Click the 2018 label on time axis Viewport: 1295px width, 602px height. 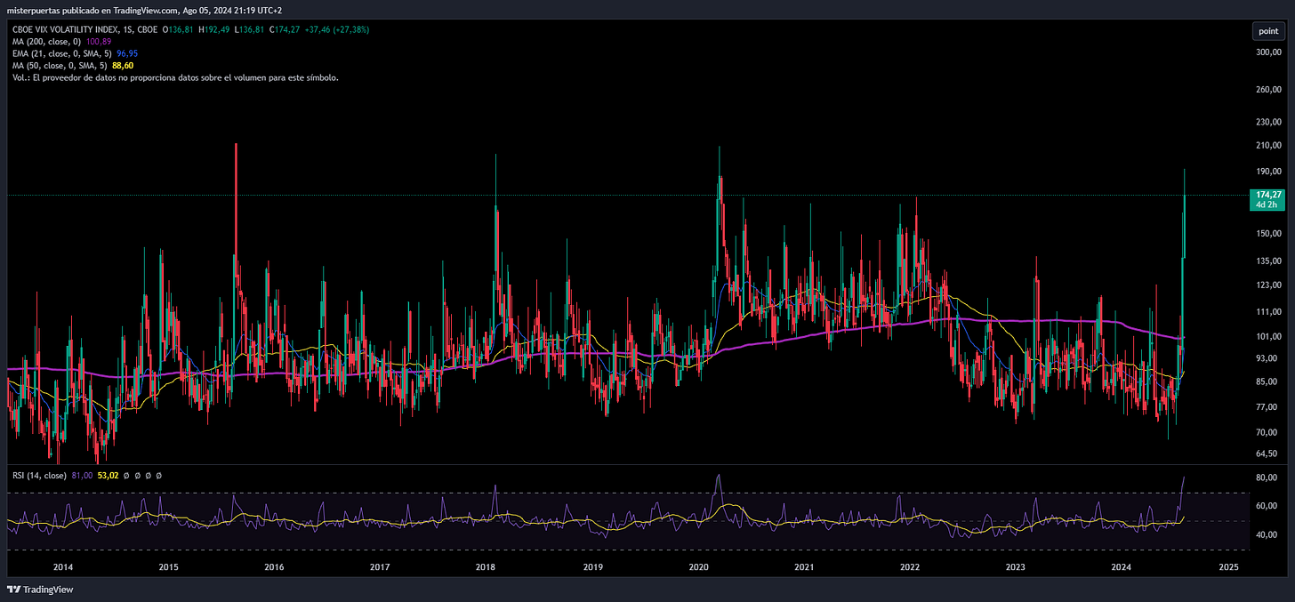pos(486,566)
